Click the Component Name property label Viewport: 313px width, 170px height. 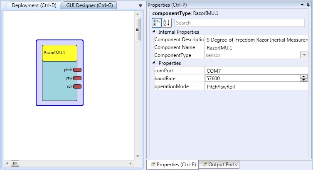175,47
